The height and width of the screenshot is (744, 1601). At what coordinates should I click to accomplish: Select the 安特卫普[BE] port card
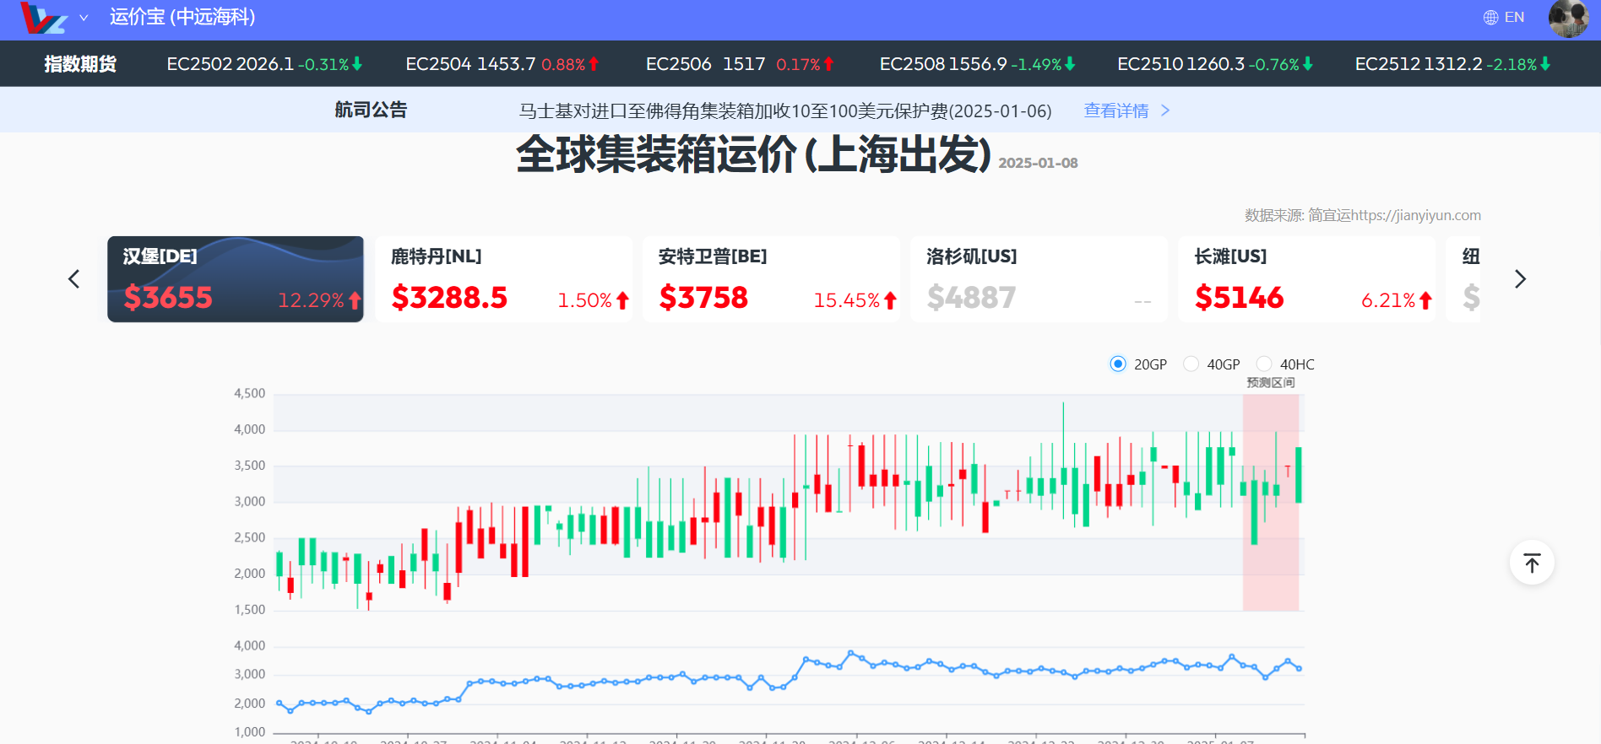click(772, 279)
